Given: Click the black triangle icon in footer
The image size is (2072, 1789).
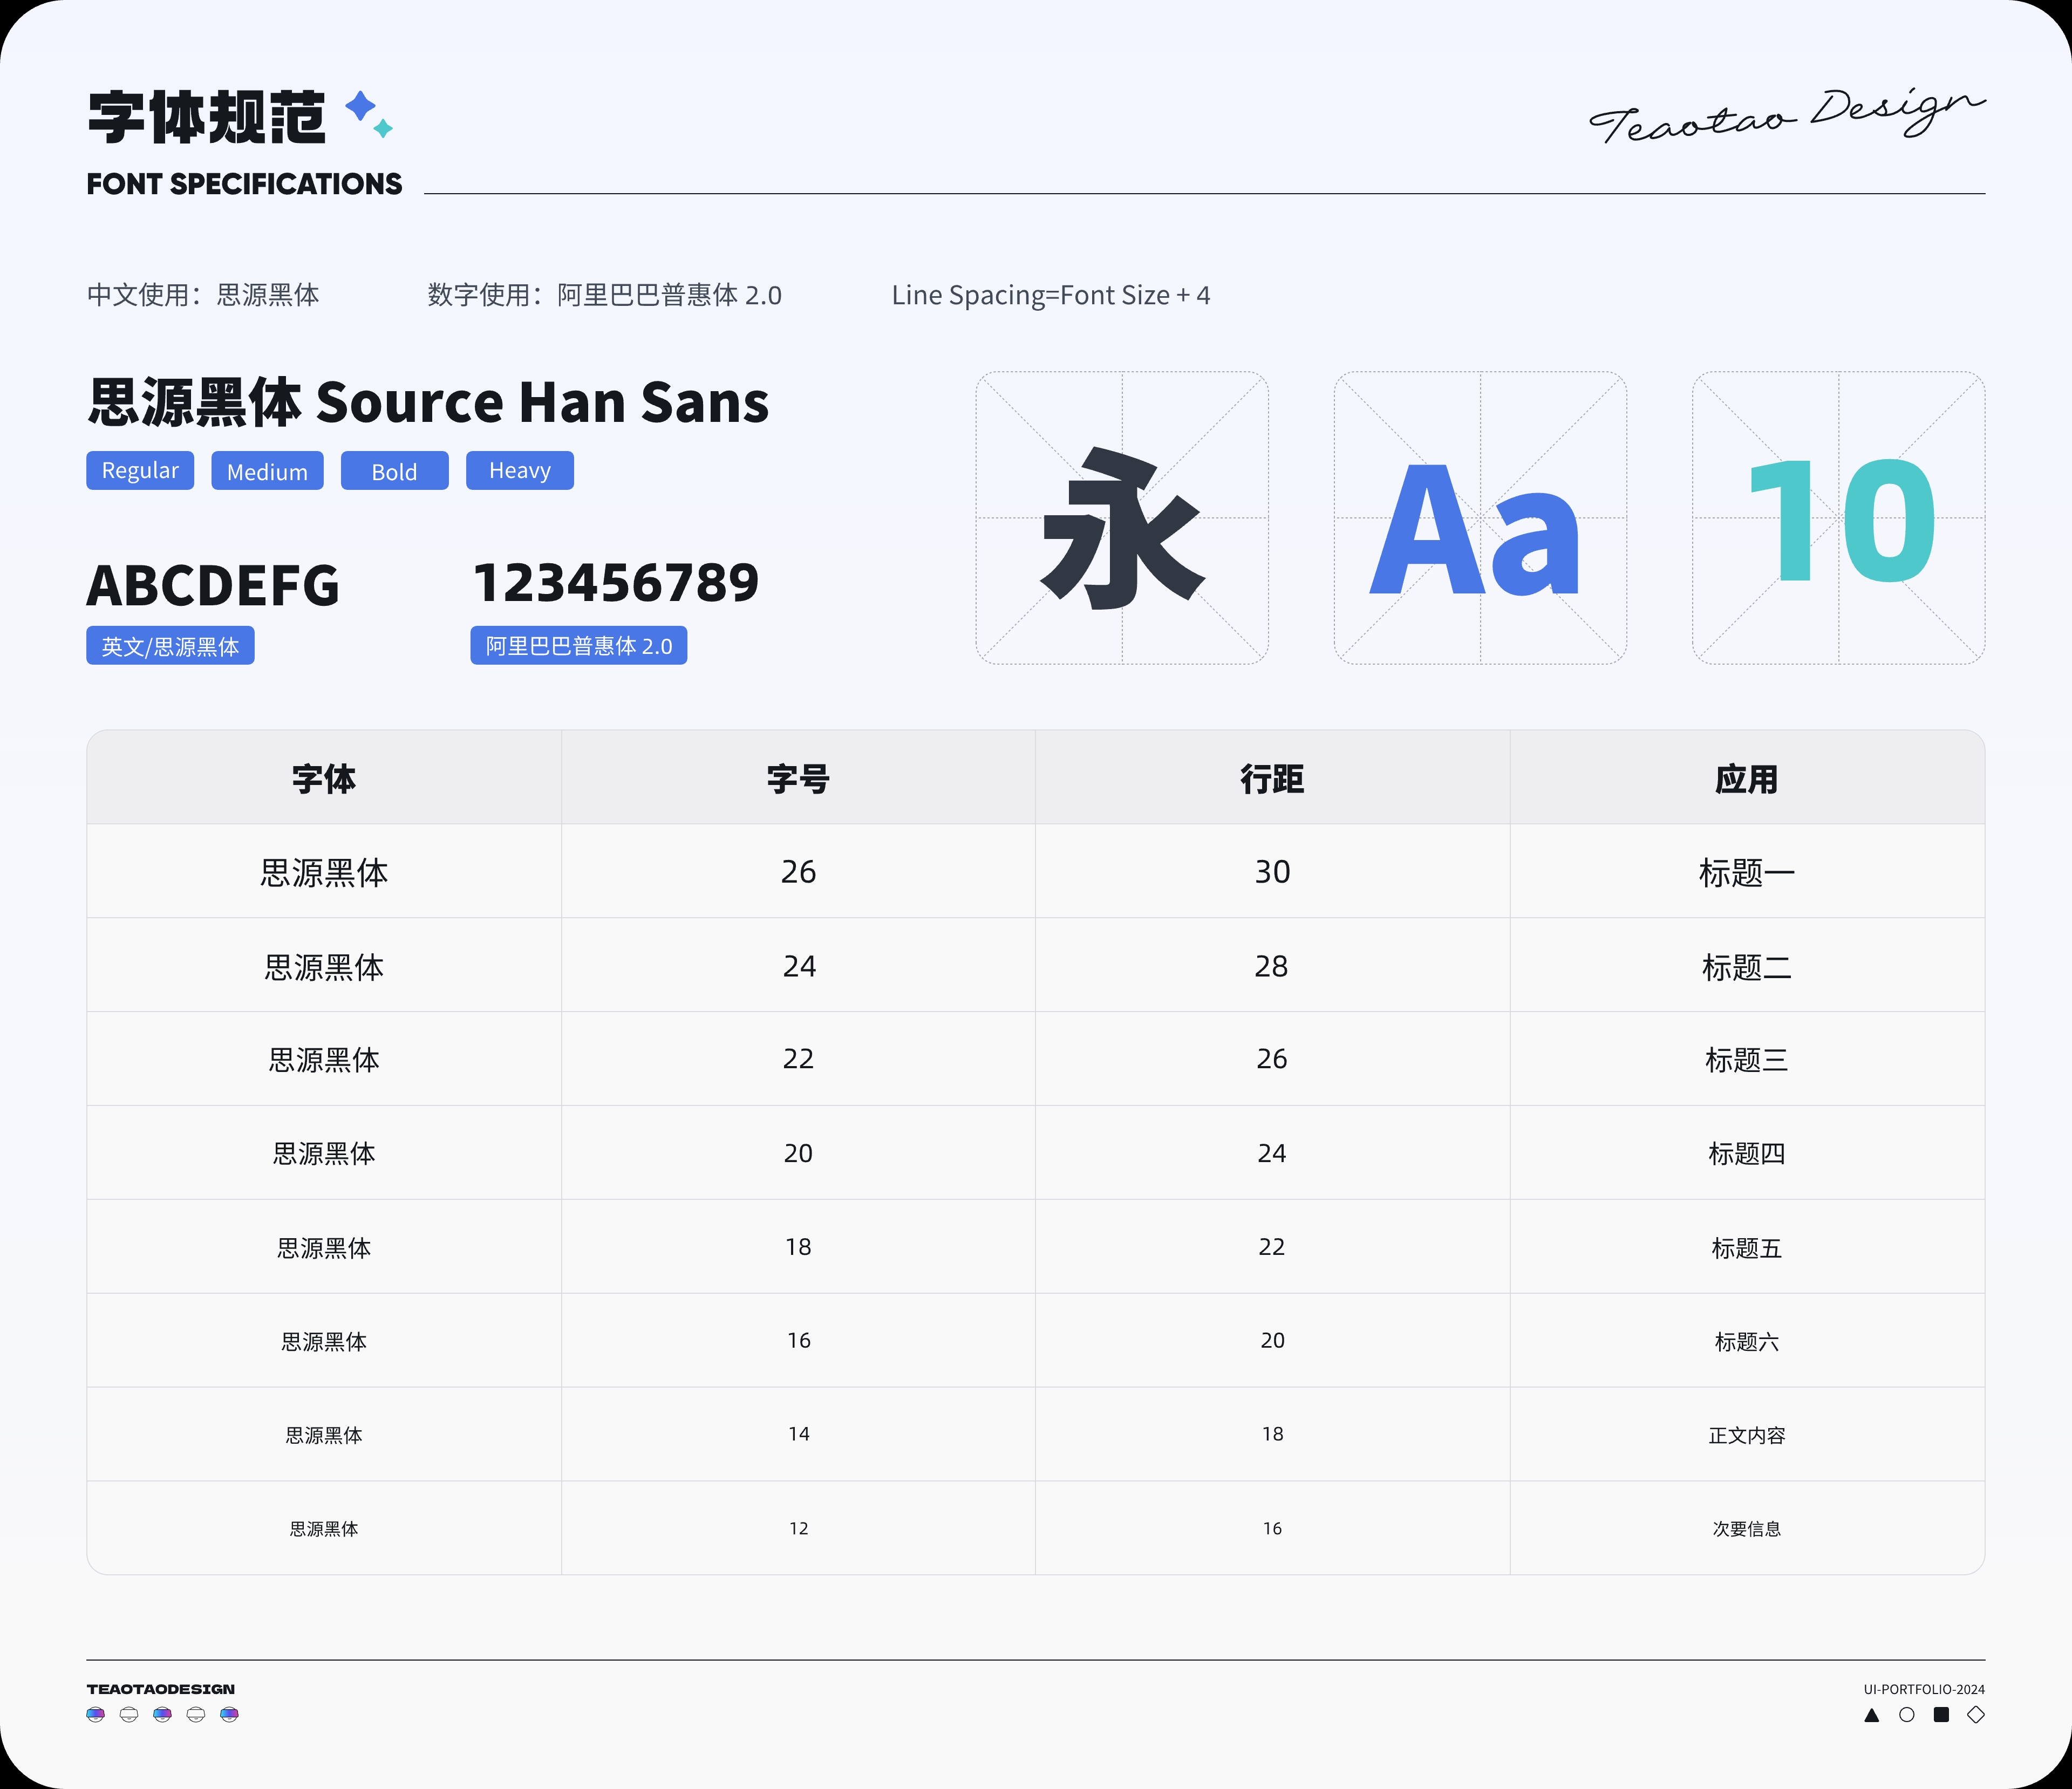Looking at the screenshot, I should pos(1872,1715).
